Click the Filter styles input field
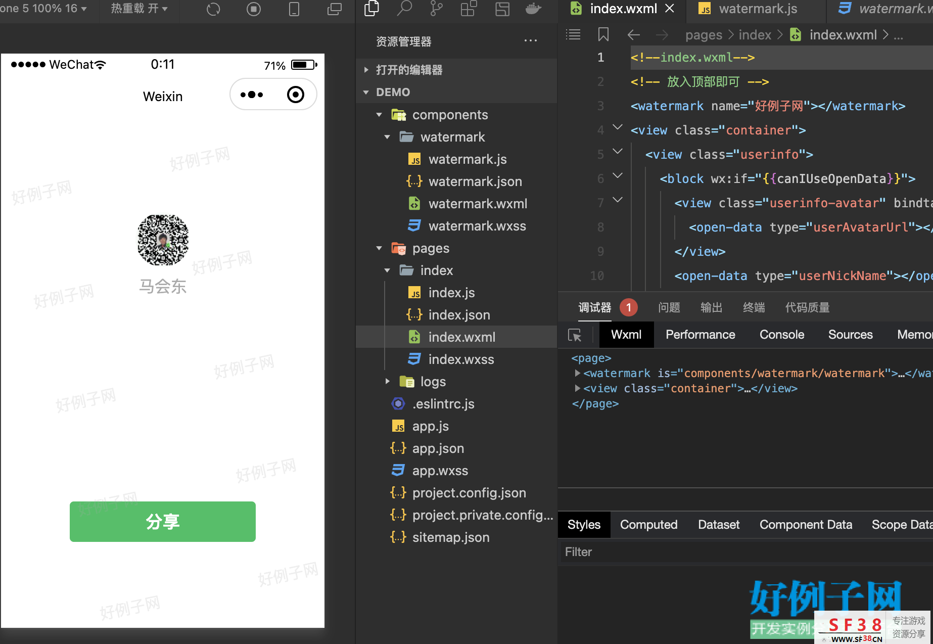Screen dimensions: 933x644 click(x=745, y=552)
